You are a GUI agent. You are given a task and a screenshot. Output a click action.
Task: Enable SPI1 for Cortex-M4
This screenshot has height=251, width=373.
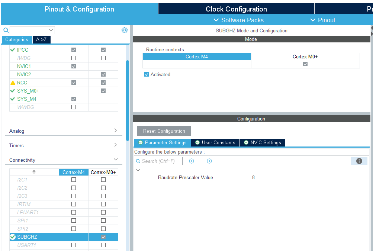pos(73,220)
